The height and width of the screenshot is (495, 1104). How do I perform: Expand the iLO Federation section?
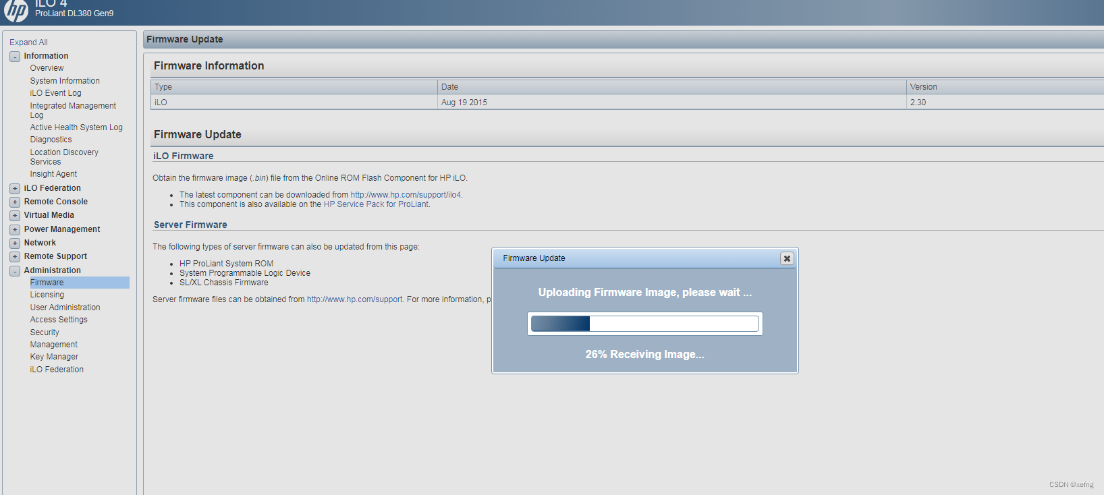15,189
